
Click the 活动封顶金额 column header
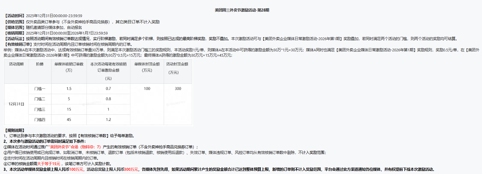[x=177, y=64]
